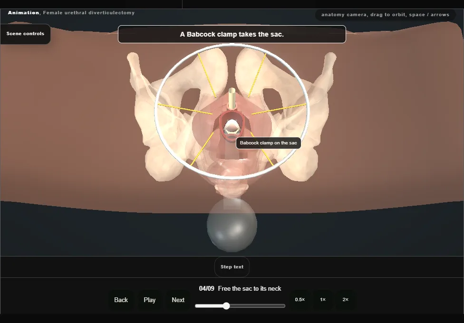Set playback speed to 2×
This screenshot has width=464, height=323.
345,300
